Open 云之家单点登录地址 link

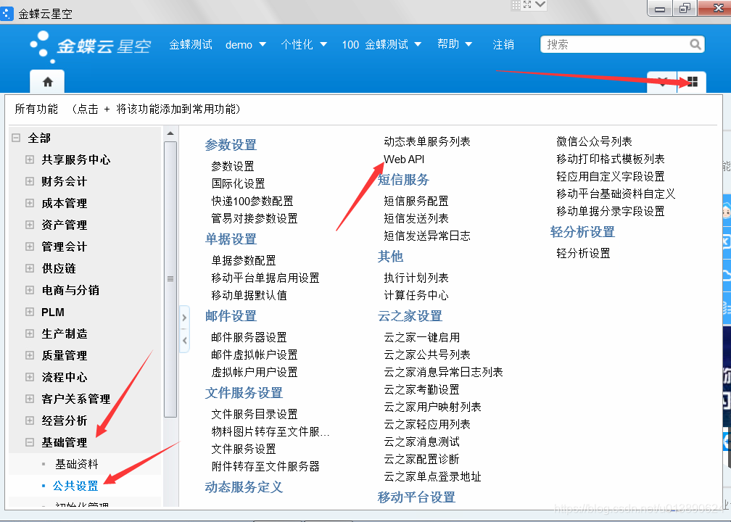(433, 477)
